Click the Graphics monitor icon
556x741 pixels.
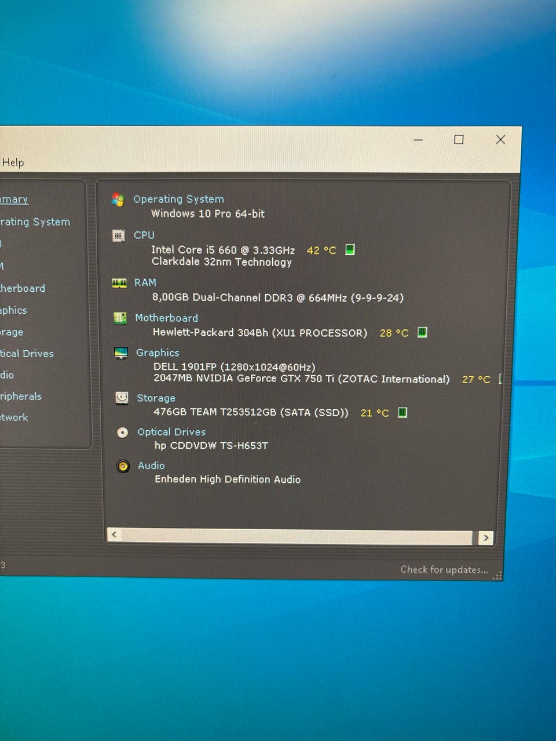[x=121, y=353]
